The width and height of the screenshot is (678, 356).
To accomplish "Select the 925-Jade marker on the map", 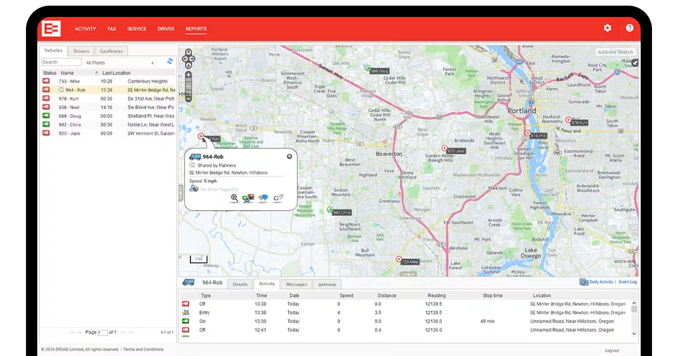I will [x=444, y=148].
